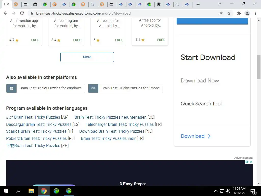Click the page vertical scrollbar thumb
261x196 pixels.
point(259,67)
